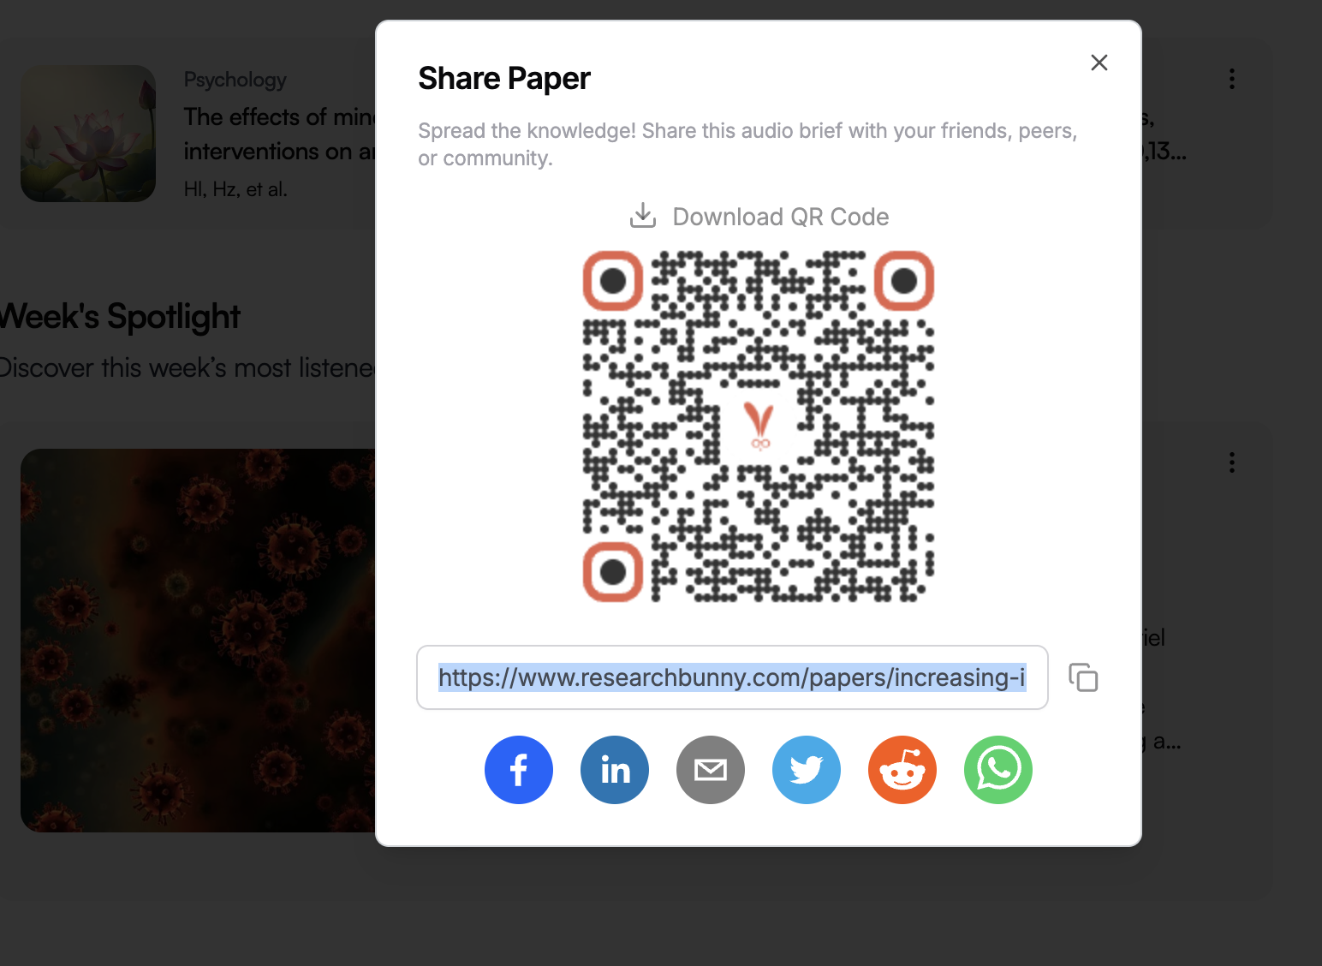Share paper on LinkedIn
Image resolution: width=1322 pixels, height=966 pixels.
(615, 770)
